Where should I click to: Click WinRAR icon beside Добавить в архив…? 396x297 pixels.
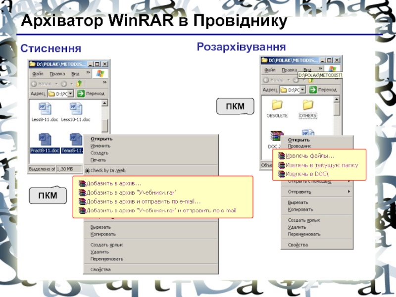(82, 184)
